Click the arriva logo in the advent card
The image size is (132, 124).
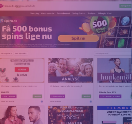(22, 75)
